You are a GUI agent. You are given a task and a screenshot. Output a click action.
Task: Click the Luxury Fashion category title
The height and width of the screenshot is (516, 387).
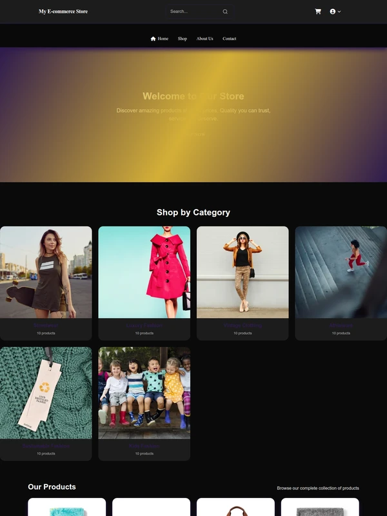coord(144,326)
